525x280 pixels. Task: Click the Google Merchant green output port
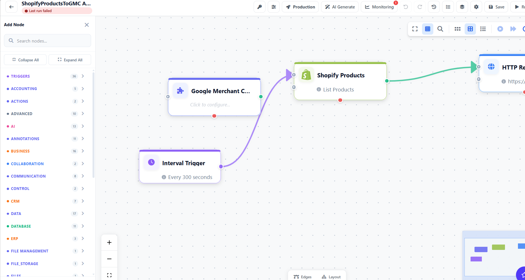(x=261, y=97)
